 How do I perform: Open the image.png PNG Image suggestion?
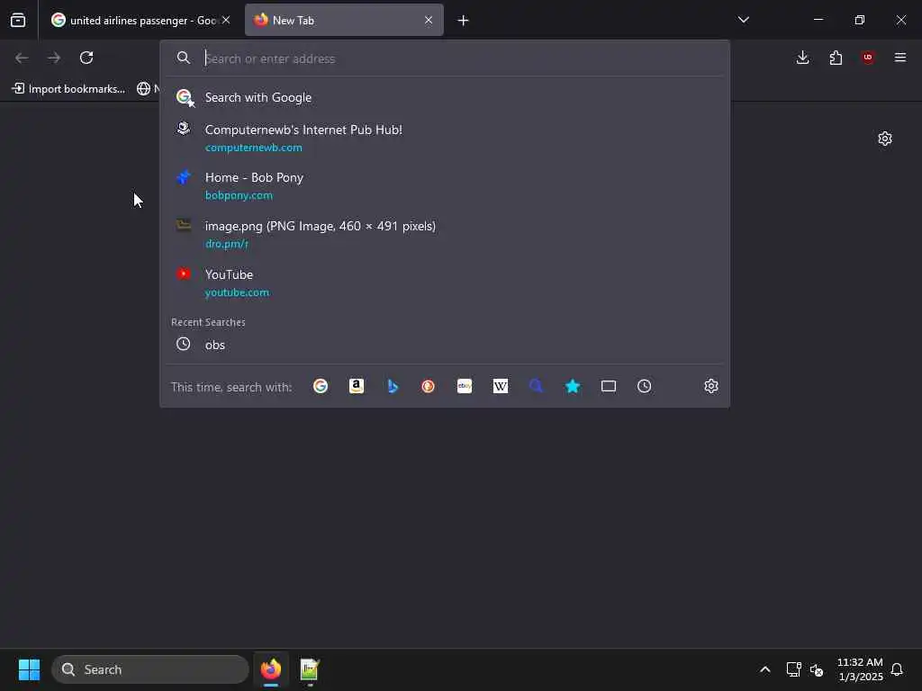(x=445, y=234)
